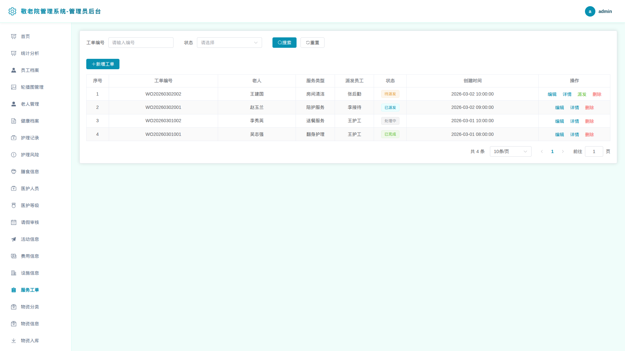Click the 重置 button
Image resolution: width=625 pixels, height=351 pixels.
pos(312,43)
